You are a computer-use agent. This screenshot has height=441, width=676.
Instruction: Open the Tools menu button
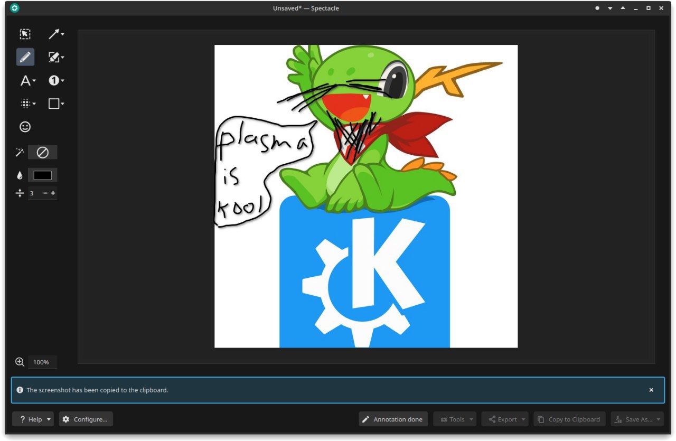point(455,419)
